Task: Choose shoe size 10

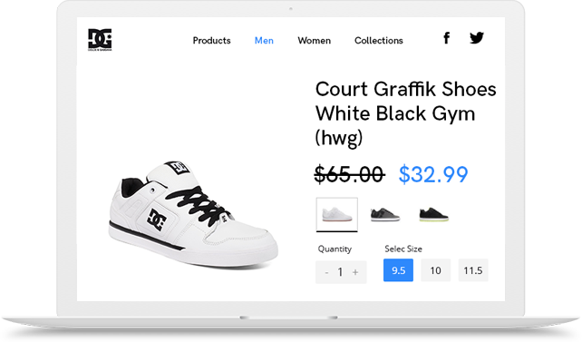Action: (436, 270)
